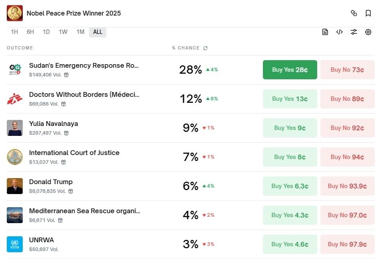
Task: Click the refresh icon beside % Chance
Action: click(x=205, y=48)
